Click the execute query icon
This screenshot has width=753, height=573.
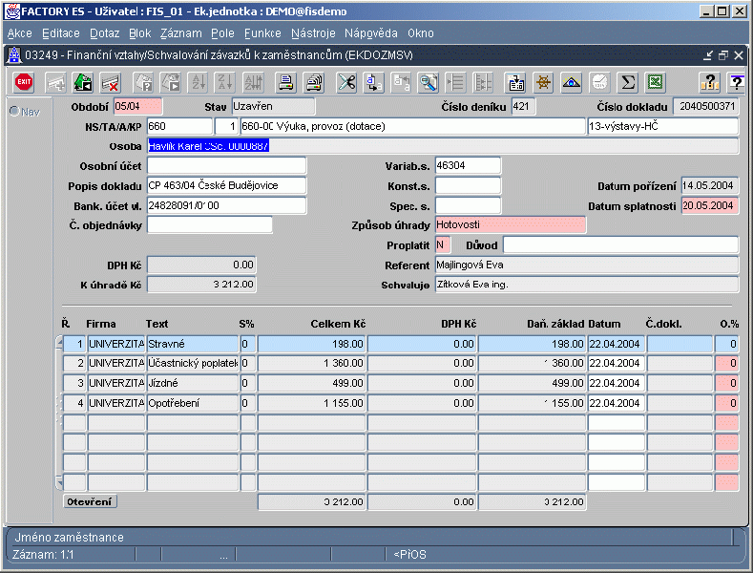[172, 82]
